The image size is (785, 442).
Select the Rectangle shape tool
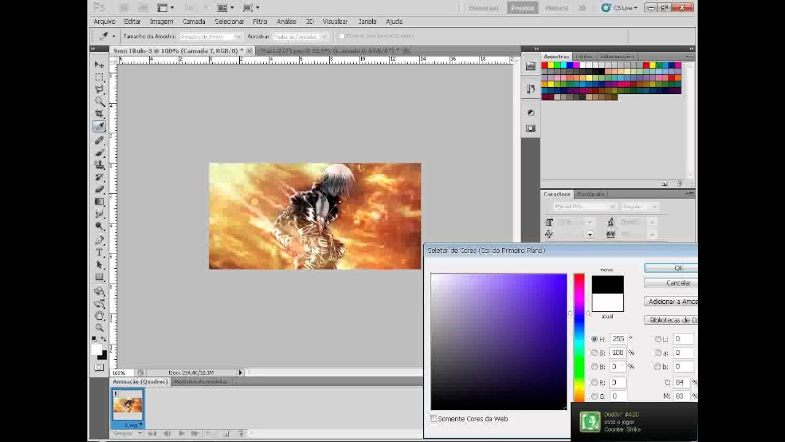99,277
